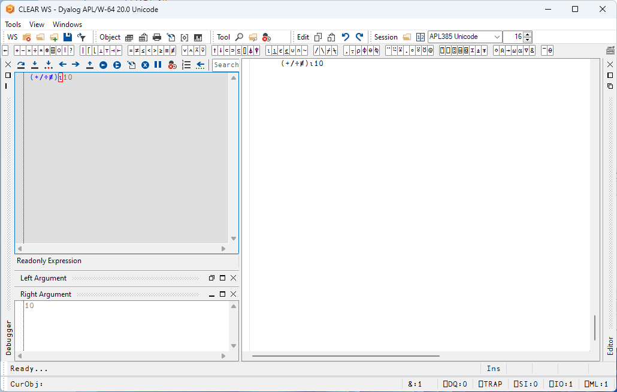
Task: Click the magnifier search tool icon
Action: 239,37
